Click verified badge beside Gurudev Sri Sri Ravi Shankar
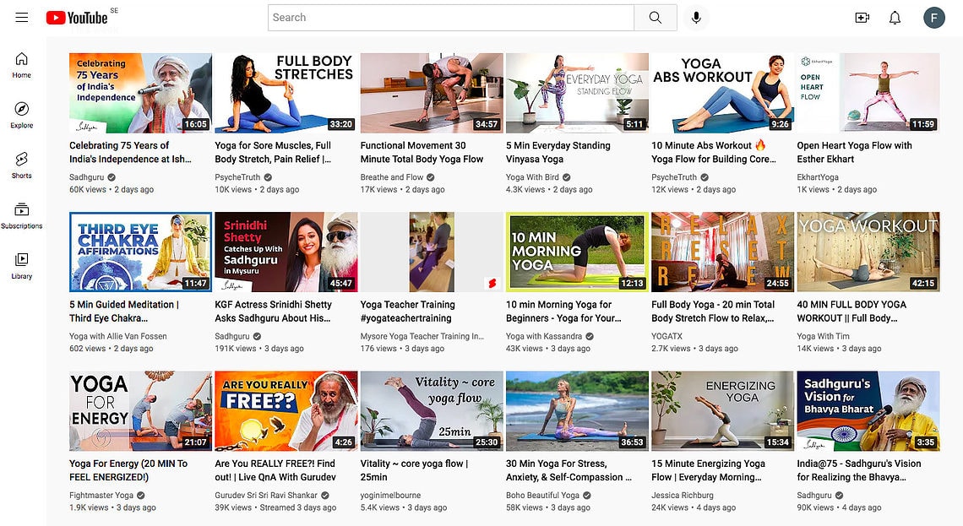This screenshot has height=526, width=963. click(325, 496)
